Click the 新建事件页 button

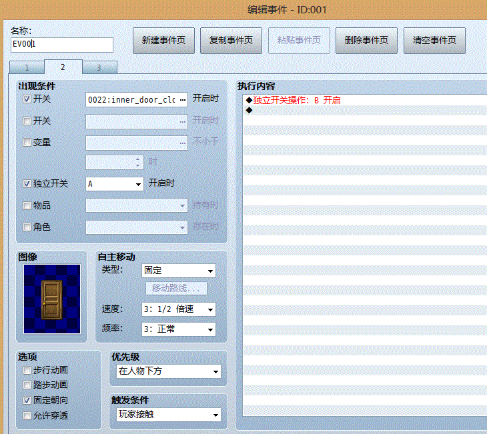pyautogui.click(x=163, y=41)
